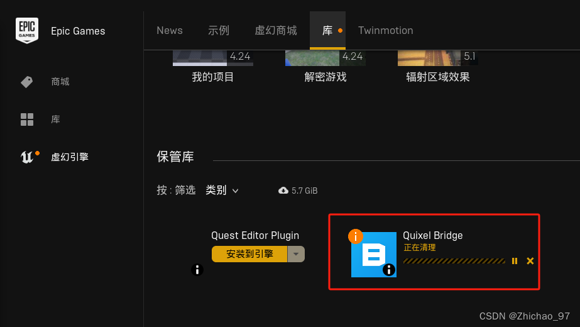The width and height of the screenshot is (580, 327).
Task: Click the 保管库 section heading
Action: click(x=175, y=157)
